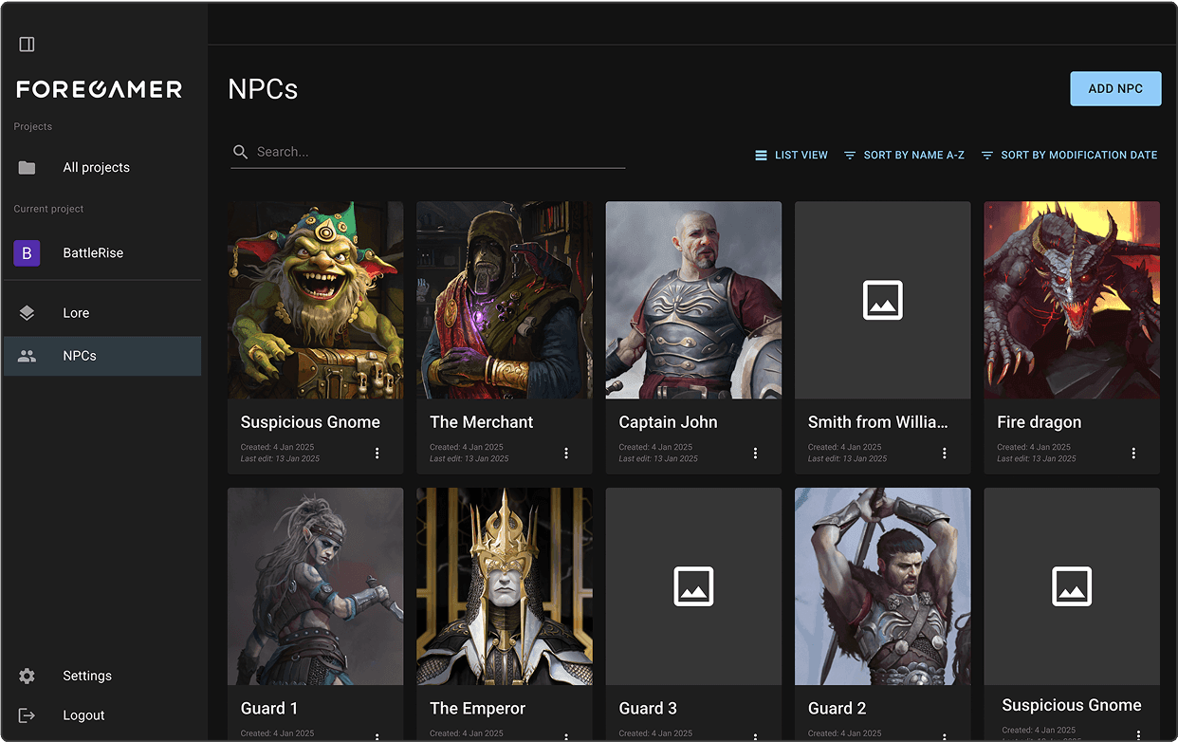Image resolution: width=1178 pixels, height=742 pixels.
Task: Select the BattleRise current project
Action: [93, 253]
